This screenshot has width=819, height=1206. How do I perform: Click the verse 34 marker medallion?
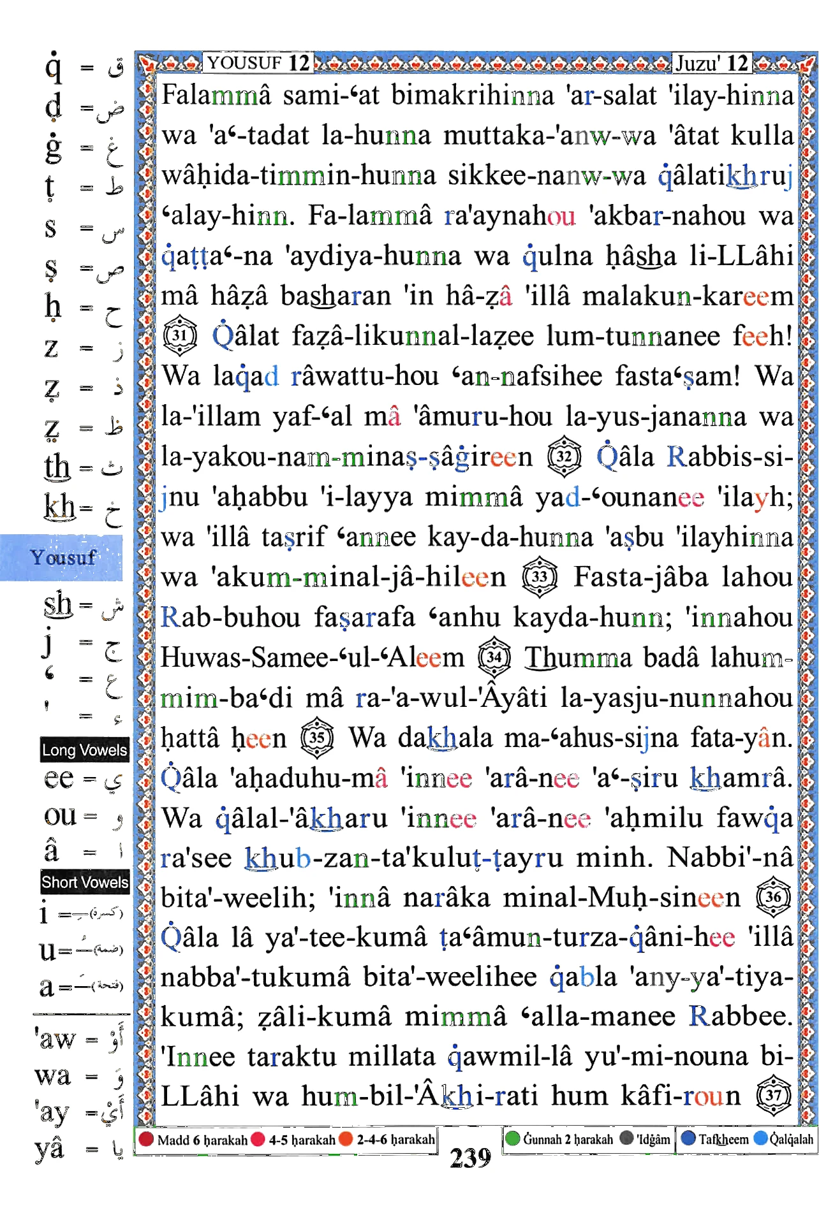pyautogui.click(x=494, y=657)
